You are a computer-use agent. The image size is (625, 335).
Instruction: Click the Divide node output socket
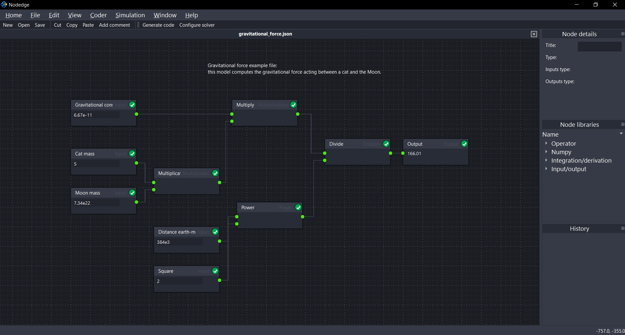point(391,153)
